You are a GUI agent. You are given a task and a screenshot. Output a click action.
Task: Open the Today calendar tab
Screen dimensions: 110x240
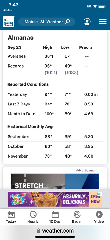pos(11,217)
